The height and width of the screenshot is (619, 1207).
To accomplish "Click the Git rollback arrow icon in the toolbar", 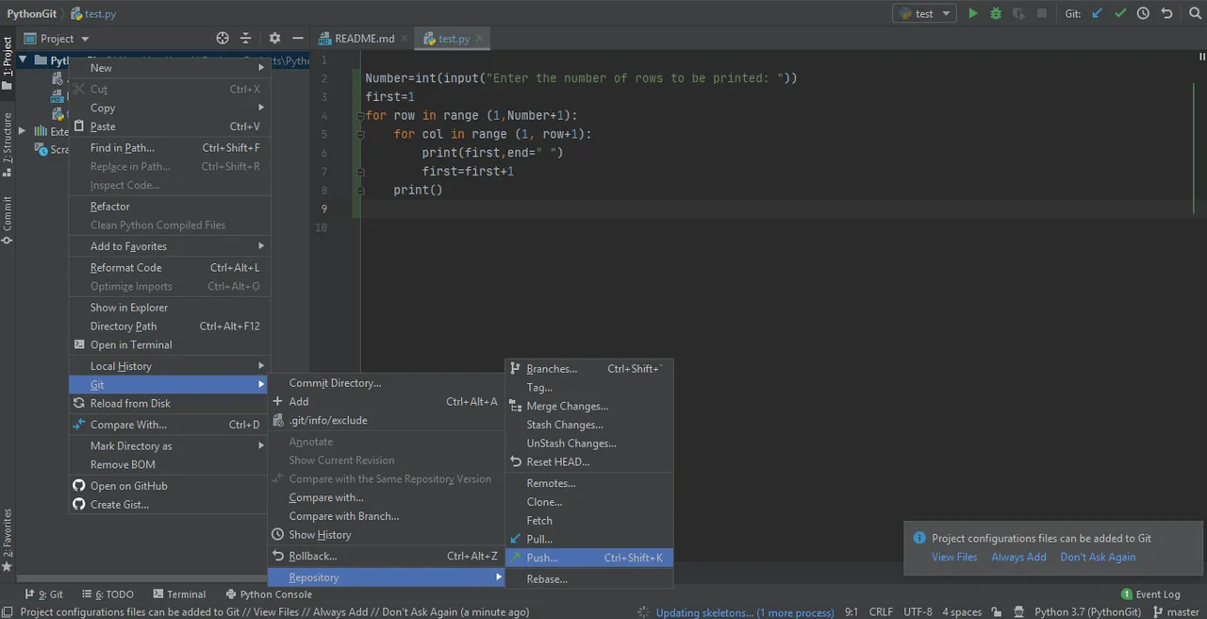I will tap(1166, 13).
